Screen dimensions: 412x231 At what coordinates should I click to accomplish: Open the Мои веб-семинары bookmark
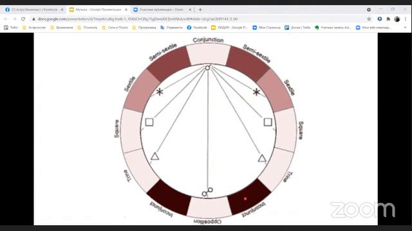pyautogui.click(x=373, y=28)
